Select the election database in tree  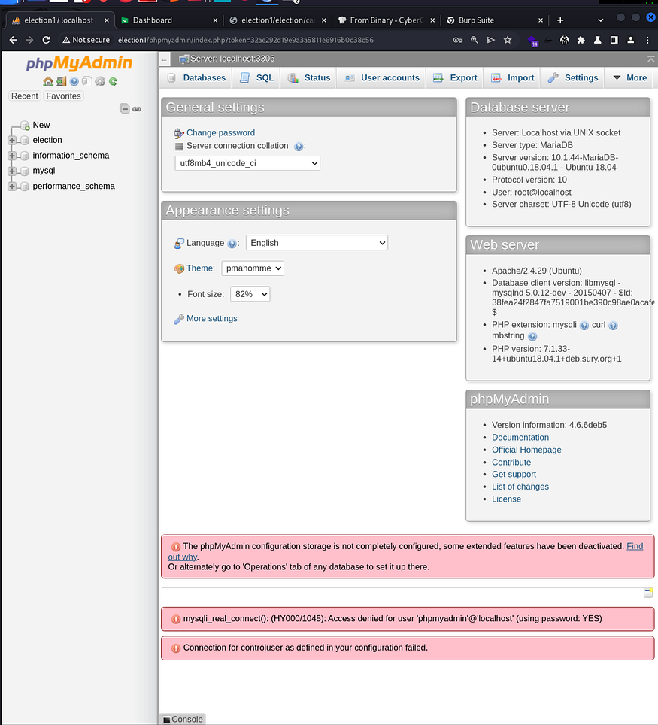click(x=47, y=140)
